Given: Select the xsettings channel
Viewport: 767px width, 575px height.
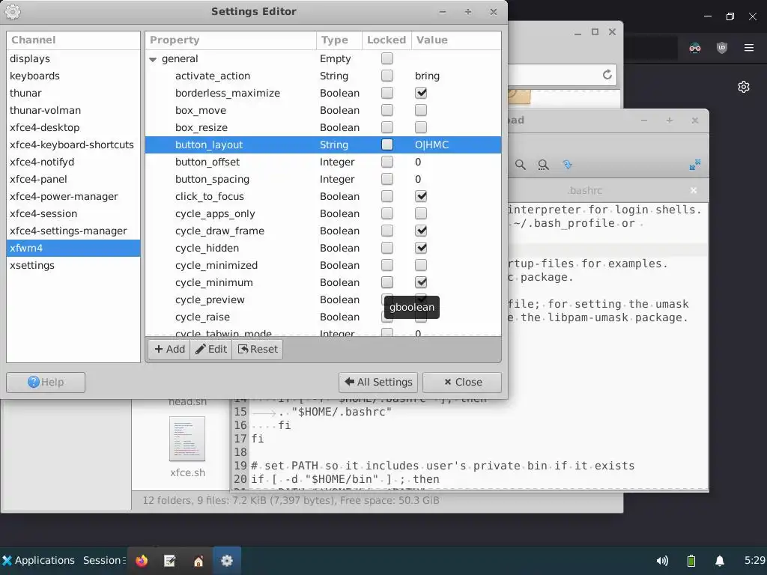Looking at the screenshot, I should click(73, 265).
